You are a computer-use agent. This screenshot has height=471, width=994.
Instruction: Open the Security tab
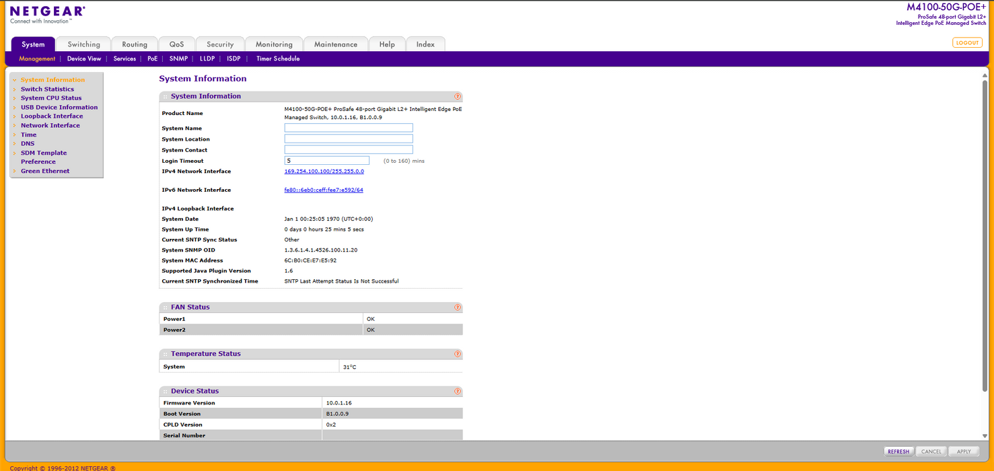pyautogui.click(x=220, y=44)
